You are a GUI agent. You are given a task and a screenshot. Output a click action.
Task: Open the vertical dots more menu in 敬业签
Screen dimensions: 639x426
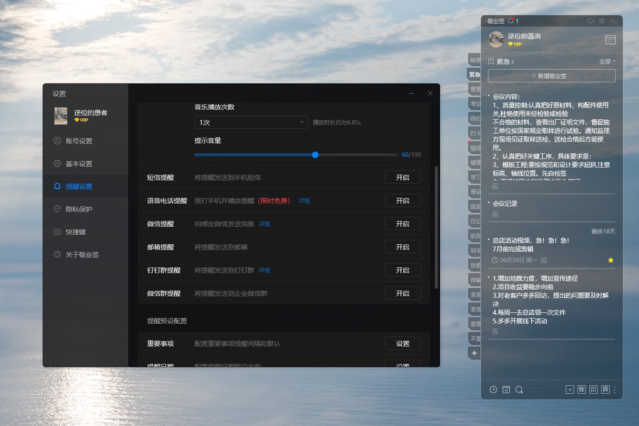(x=615, y=390)
